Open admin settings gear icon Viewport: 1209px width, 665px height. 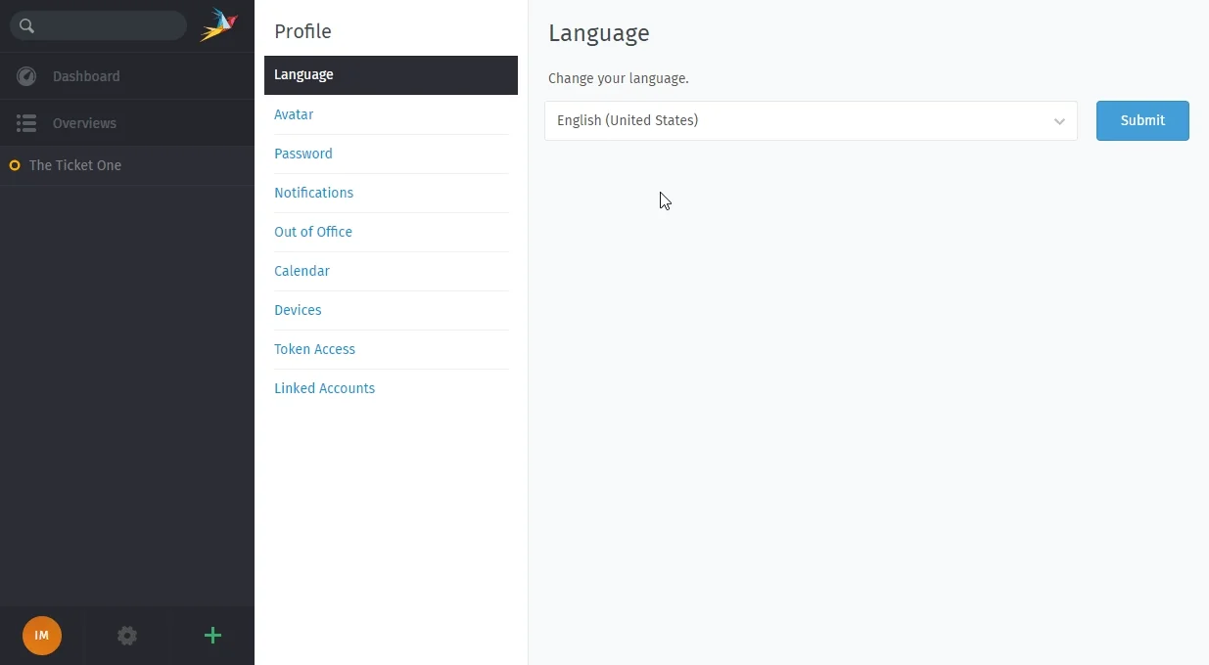(127, 636)
